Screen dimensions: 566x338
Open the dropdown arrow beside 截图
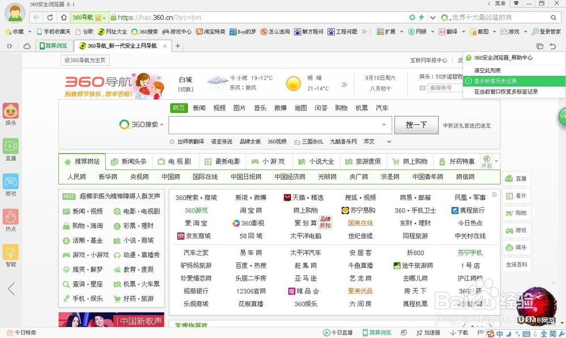tap(494, 32)
